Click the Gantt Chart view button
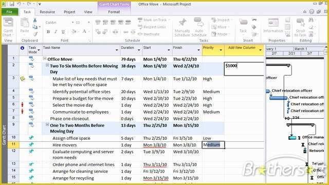Viewport: 329px width, 185px height. [8, 27]
